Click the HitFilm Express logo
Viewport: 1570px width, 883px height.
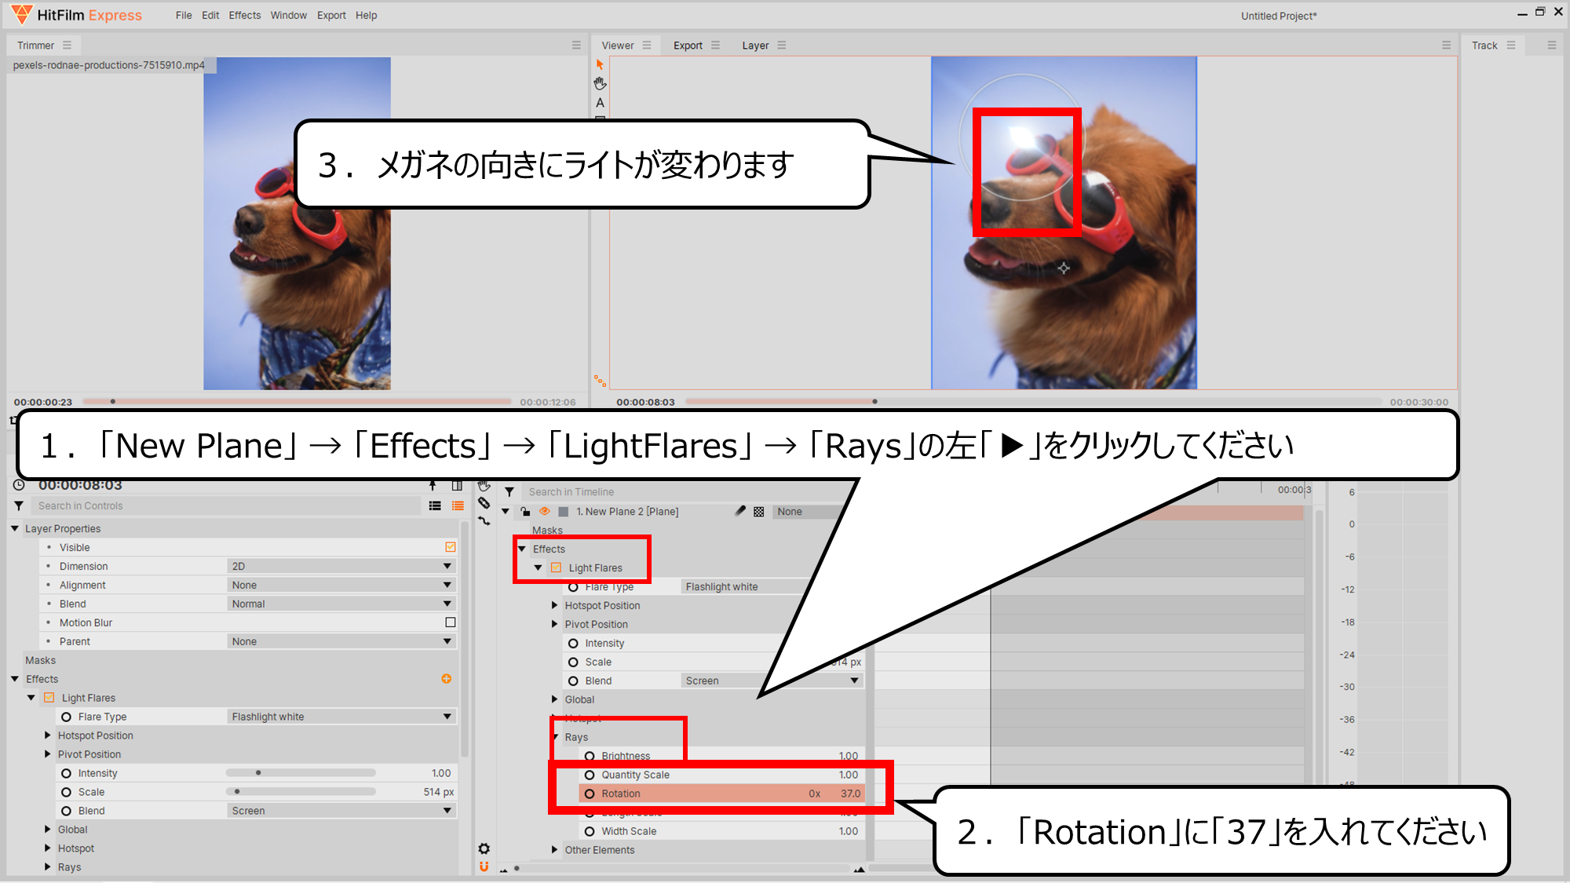[x=76, y=15]
